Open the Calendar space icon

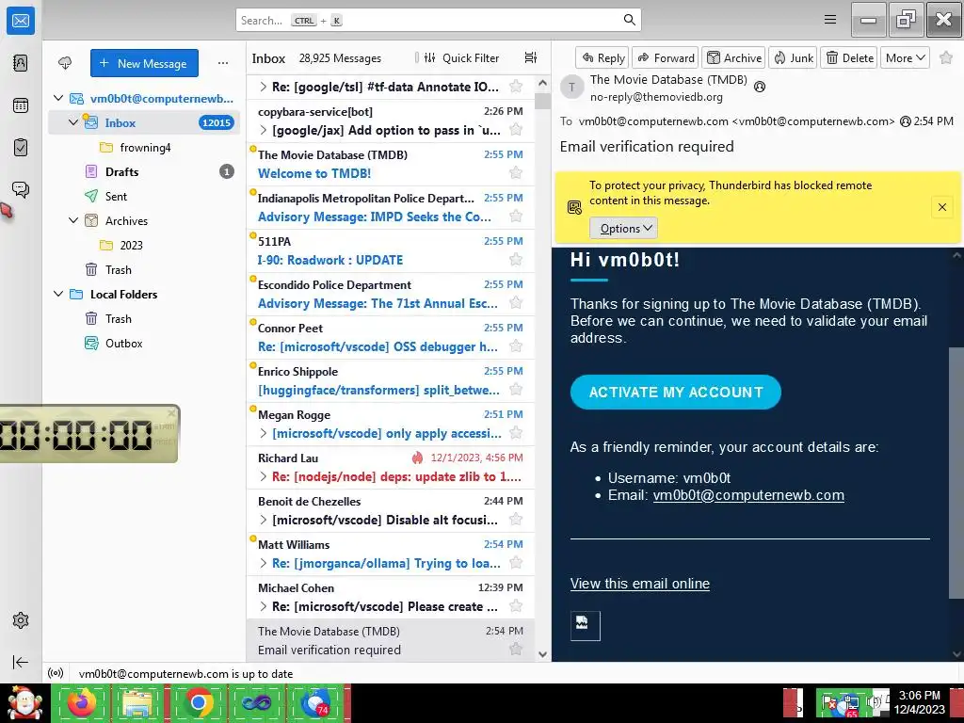(21, 105)
